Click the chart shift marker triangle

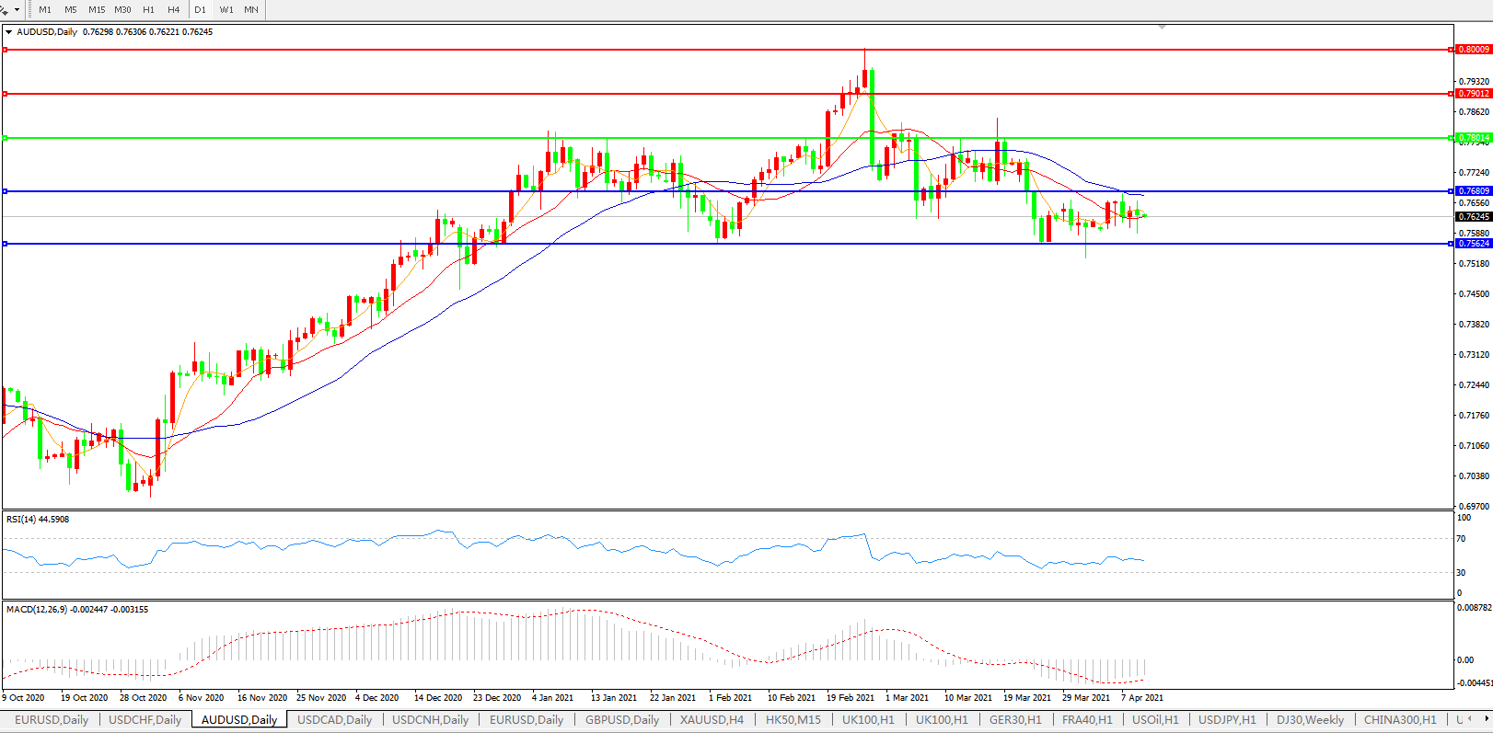[x=1163, y=28]
